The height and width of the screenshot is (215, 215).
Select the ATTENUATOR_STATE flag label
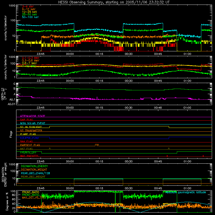point(33,116)
